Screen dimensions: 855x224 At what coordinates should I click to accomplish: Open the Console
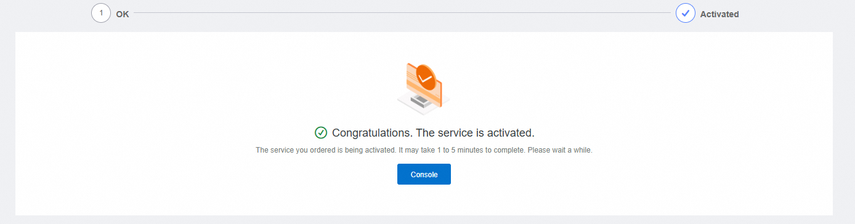(x=424, y=174)
